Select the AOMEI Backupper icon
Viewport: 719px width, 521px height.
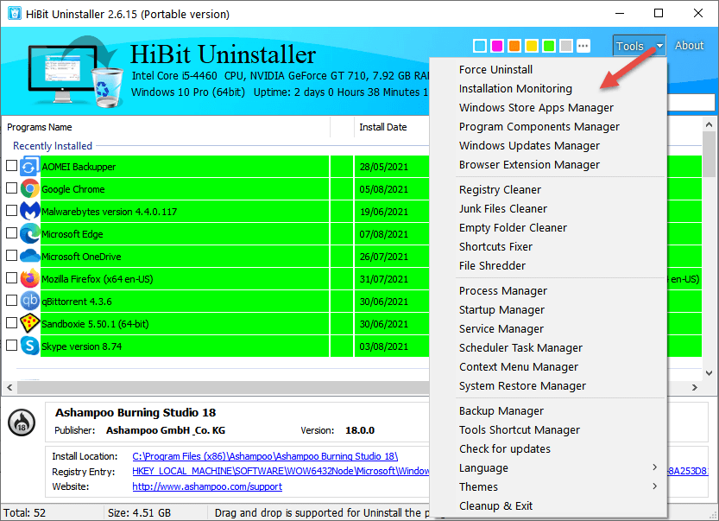click(29, 167)
